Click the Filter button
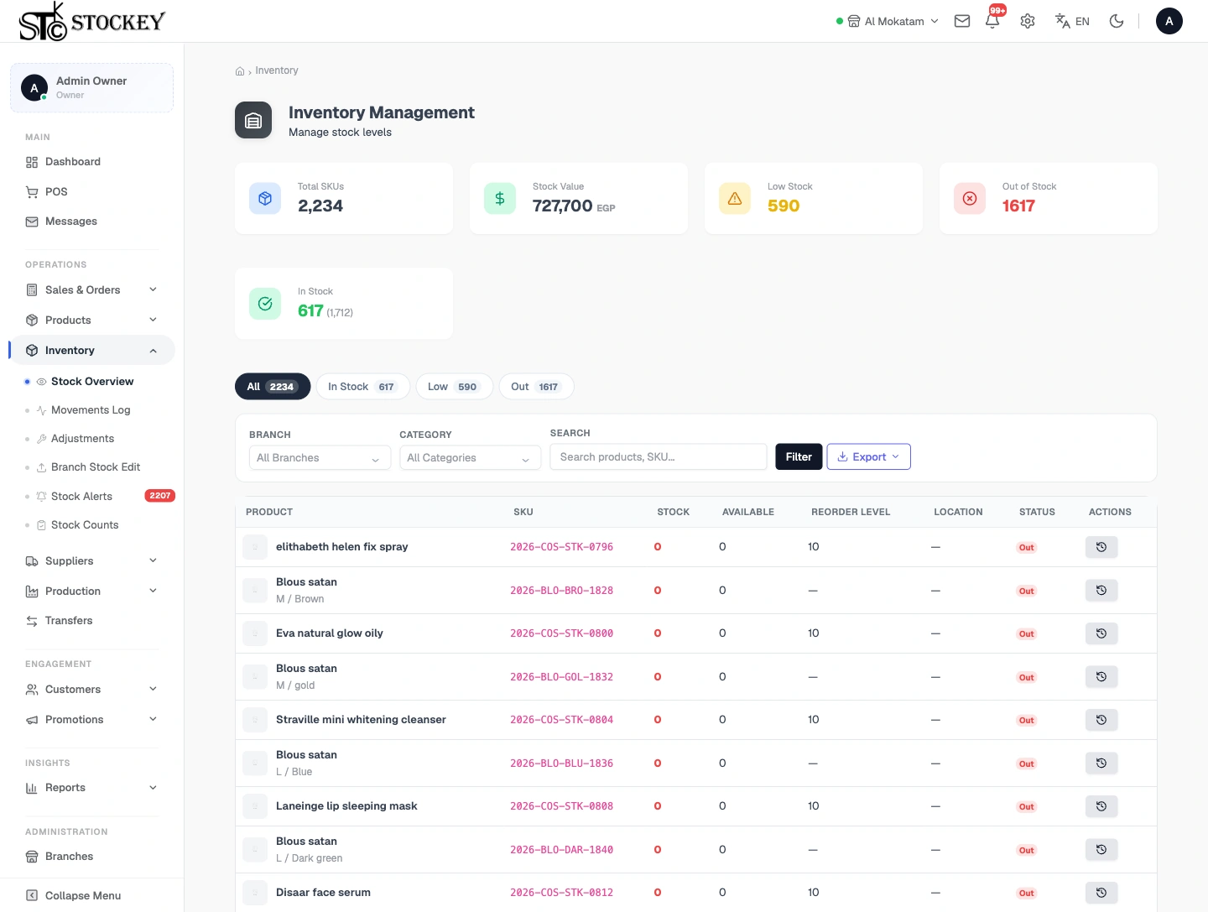Viewport: 1208px width, 912px height. 799,456
